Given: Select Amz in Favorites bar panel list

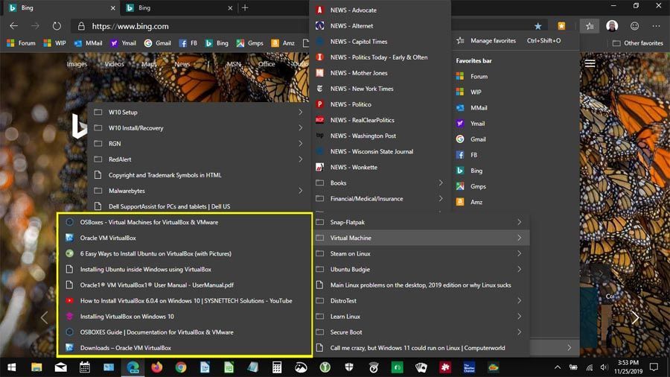Looking at the screenshot, I should tap(515, 202).
